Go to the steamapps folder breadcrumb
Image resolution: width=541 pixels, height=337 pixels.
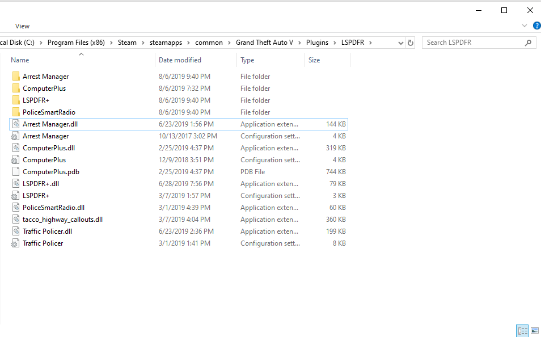point(166,43)
